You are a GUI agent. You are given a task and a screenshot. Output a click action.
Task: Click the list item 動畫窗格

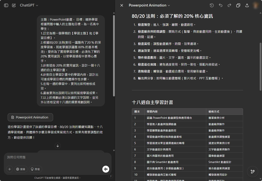tap(168, 44)
